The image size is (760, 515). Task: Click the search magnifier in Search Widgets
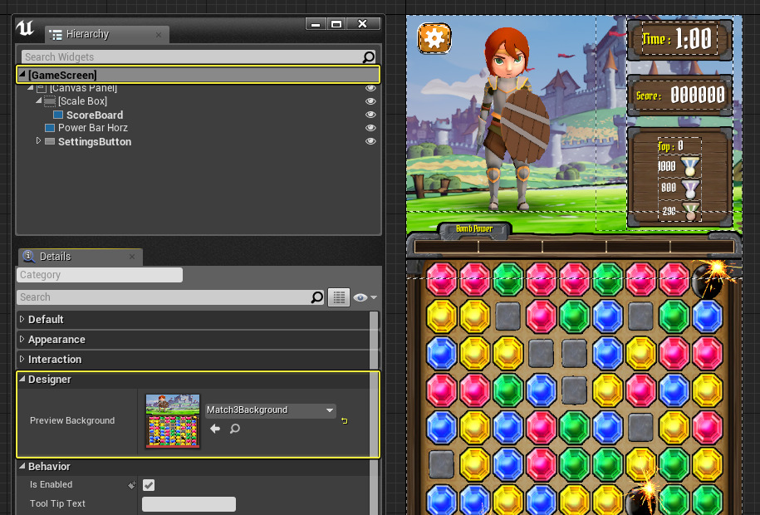[x=368, y=57]
